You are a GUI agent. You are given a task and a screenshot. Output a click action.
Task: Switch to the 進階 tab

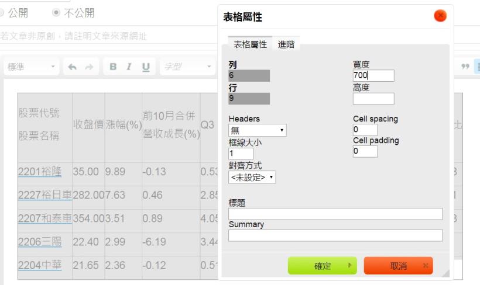286,44
